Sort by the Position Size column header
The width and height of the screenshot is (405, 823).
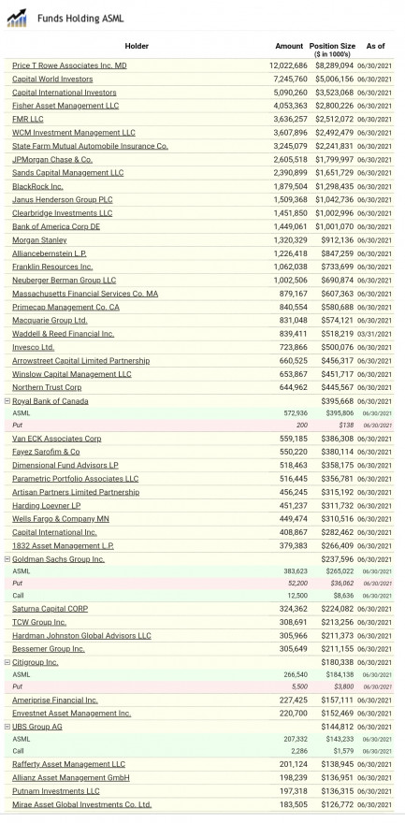pyautogui.click(x=332, y=46)
